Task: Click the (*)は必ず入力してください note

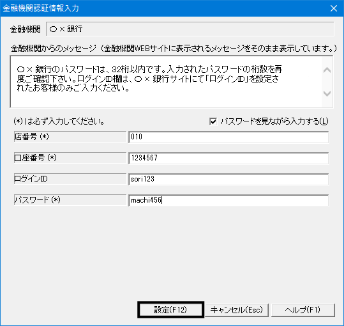Action: [x=59, y=121]
